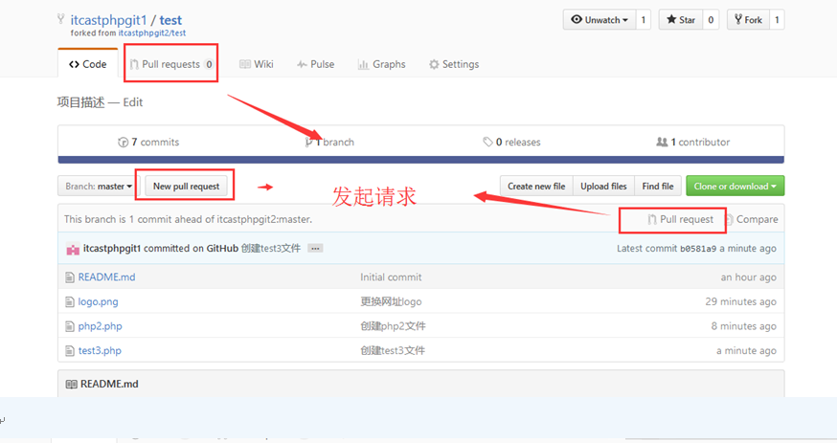Open the 创建test3文件 latest commit message
The width and height of the screenshot is (837, 443).
271,249
